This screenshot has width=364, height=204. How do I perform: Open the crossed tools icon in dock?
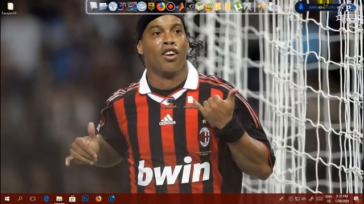click(247, 6)
